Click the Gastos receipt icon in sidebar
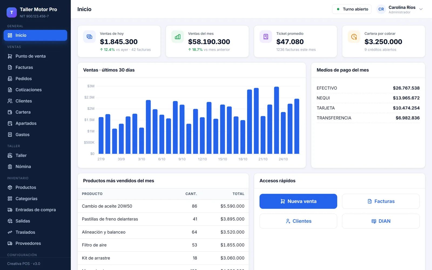The width and height of the screenshot is (432, 270). 10,134
